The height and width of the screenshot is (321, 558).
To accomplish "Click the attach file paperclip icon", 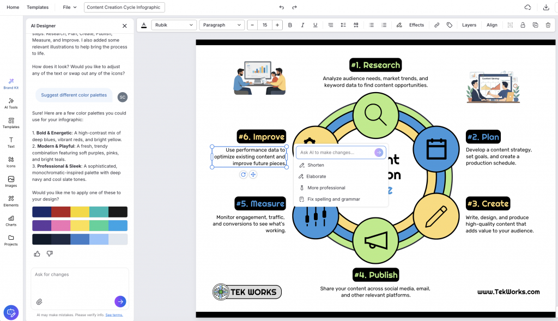I will (x=39, y=302).
